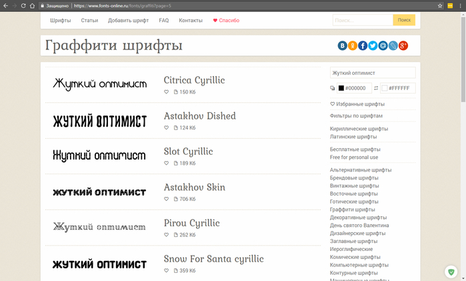This screenshot has width=466, height=281.
Task: Open Альтернативные шрифты category
Action: tap(361, 170)
